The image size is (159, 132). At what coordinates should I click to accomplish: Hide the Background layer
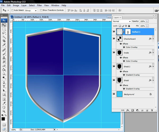[114, 94]
